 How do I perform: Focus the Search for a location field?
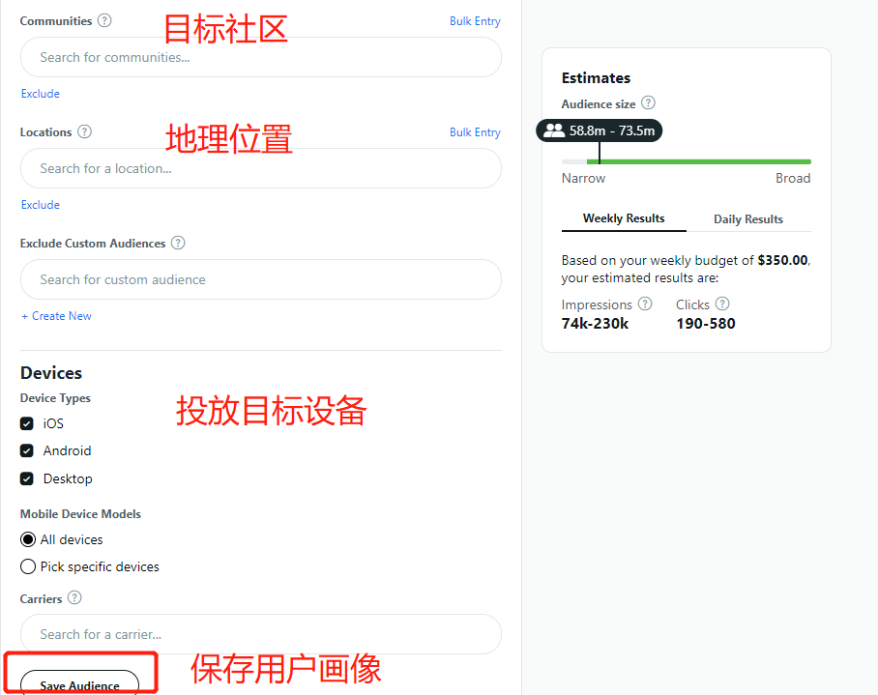pyautogui.click(x=261, y=168)
